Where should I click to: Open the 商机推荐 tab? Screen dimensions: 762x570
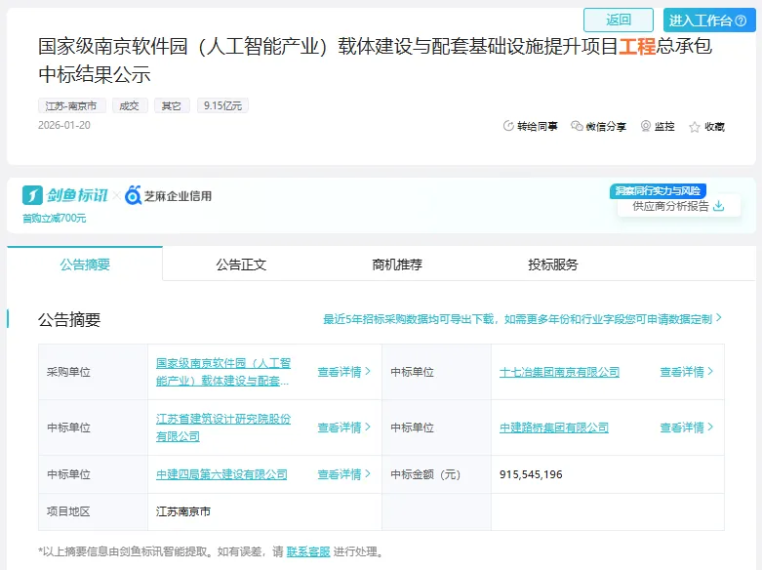click(x=397, y=265)
